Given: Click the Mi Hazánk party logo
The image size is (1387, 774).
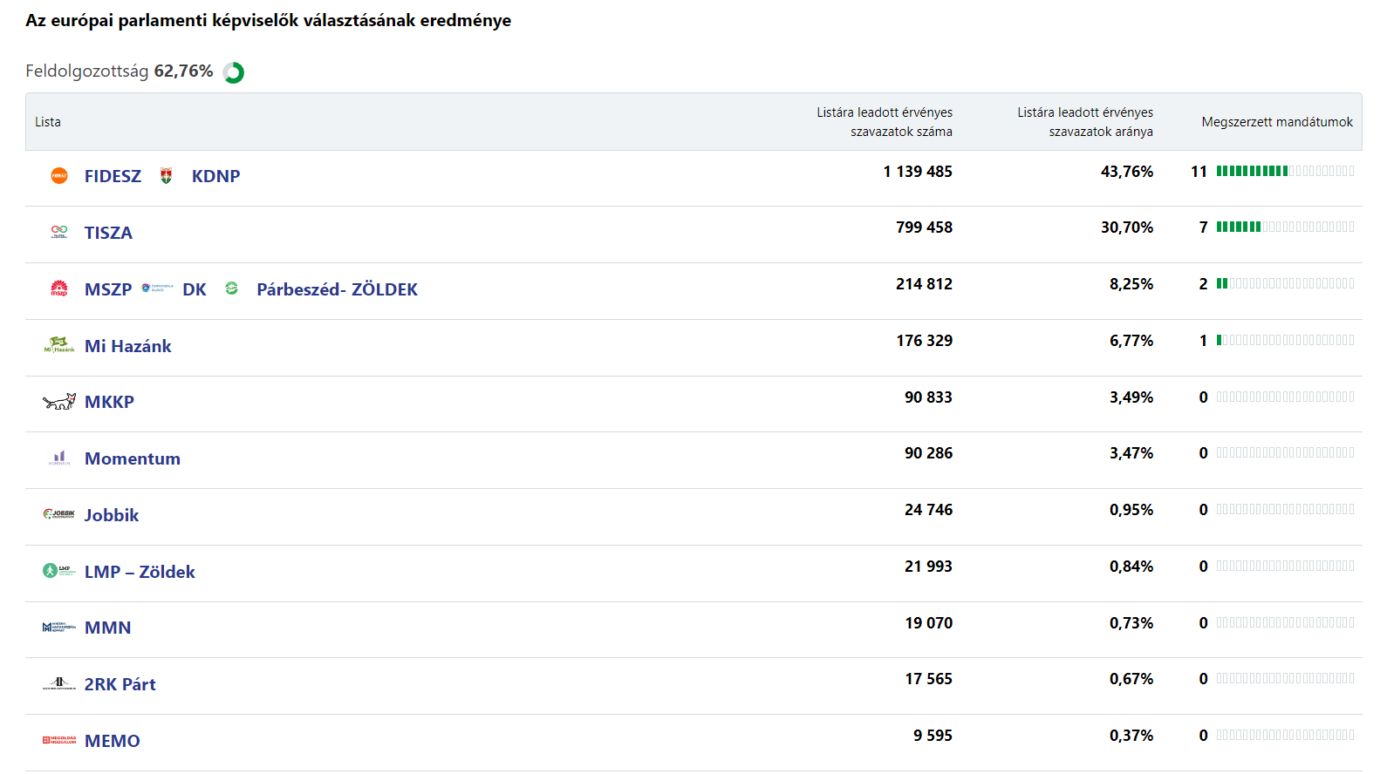Looking at the screenshot, I should click(x=59, y=345).
